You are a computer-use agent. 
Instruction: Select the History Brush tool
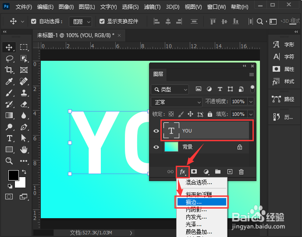click(9, 105)
